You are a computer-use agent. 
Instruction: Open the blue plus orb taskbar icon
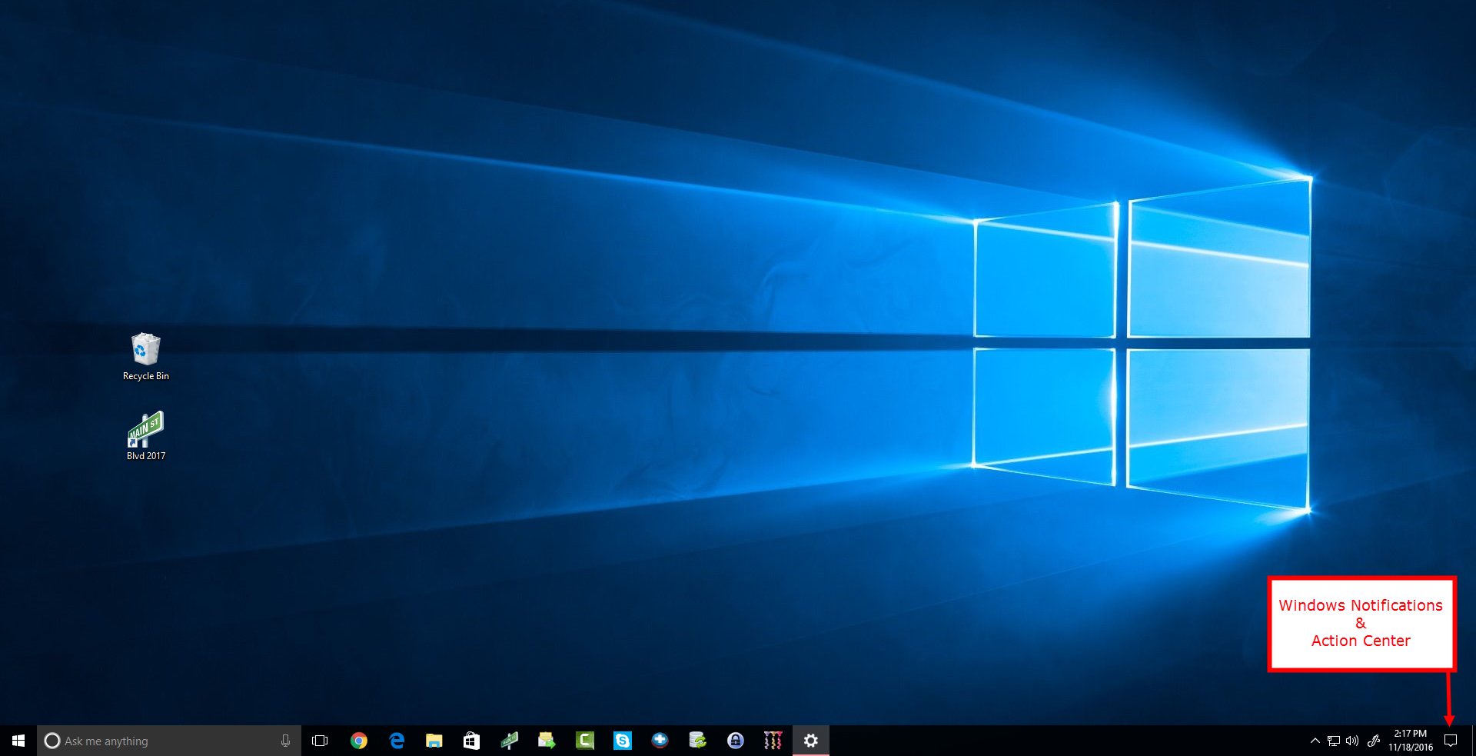[660, 741]
